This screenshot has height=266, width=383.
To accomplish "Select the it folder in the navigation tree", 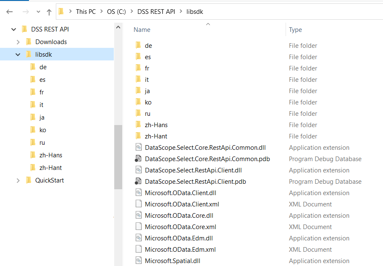I will point(41,105).
